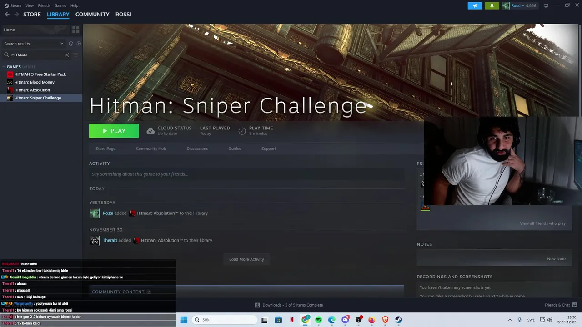This screenshot has height=327, width=582.
Task: Open Rossi's avatar in activity feed
Action: click(x=95, y=213)
